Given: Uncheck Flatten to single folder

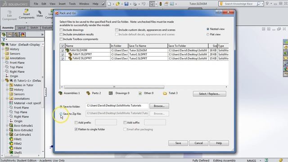Looking at the screenshot, I should click(76, 129).
